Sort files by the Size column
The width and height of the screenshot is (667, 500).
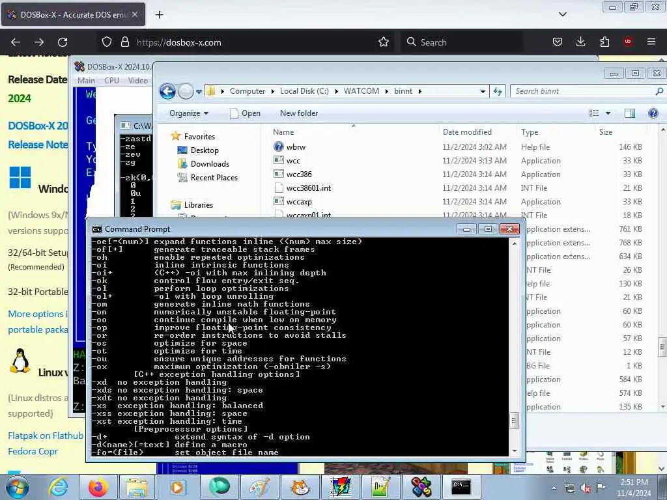(x=606, y=132)
